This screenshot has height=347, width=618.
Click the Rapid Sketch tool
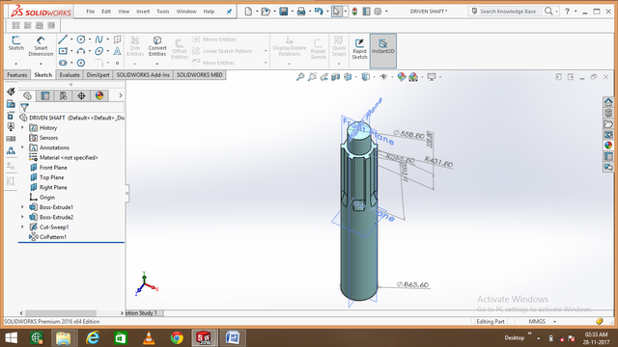coord(359,49)
